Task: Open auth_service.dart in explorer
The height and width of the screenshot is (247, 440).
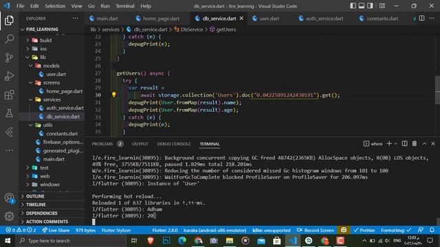Action: pyautogui.click(x=65, y=108)
